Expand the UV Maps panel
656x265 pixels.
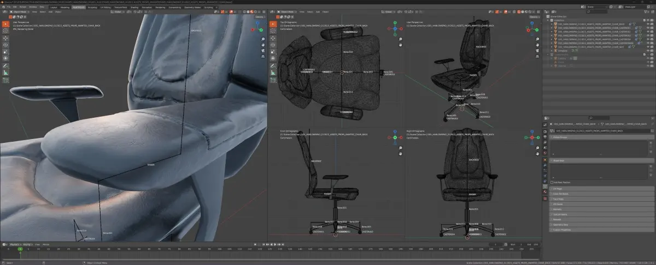[x=601, y=188]
